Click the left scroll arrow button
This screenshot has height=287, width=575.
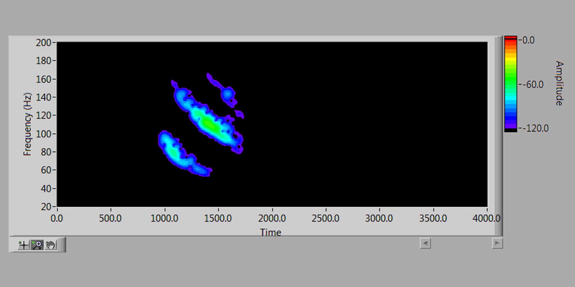[x=425, y=243]
